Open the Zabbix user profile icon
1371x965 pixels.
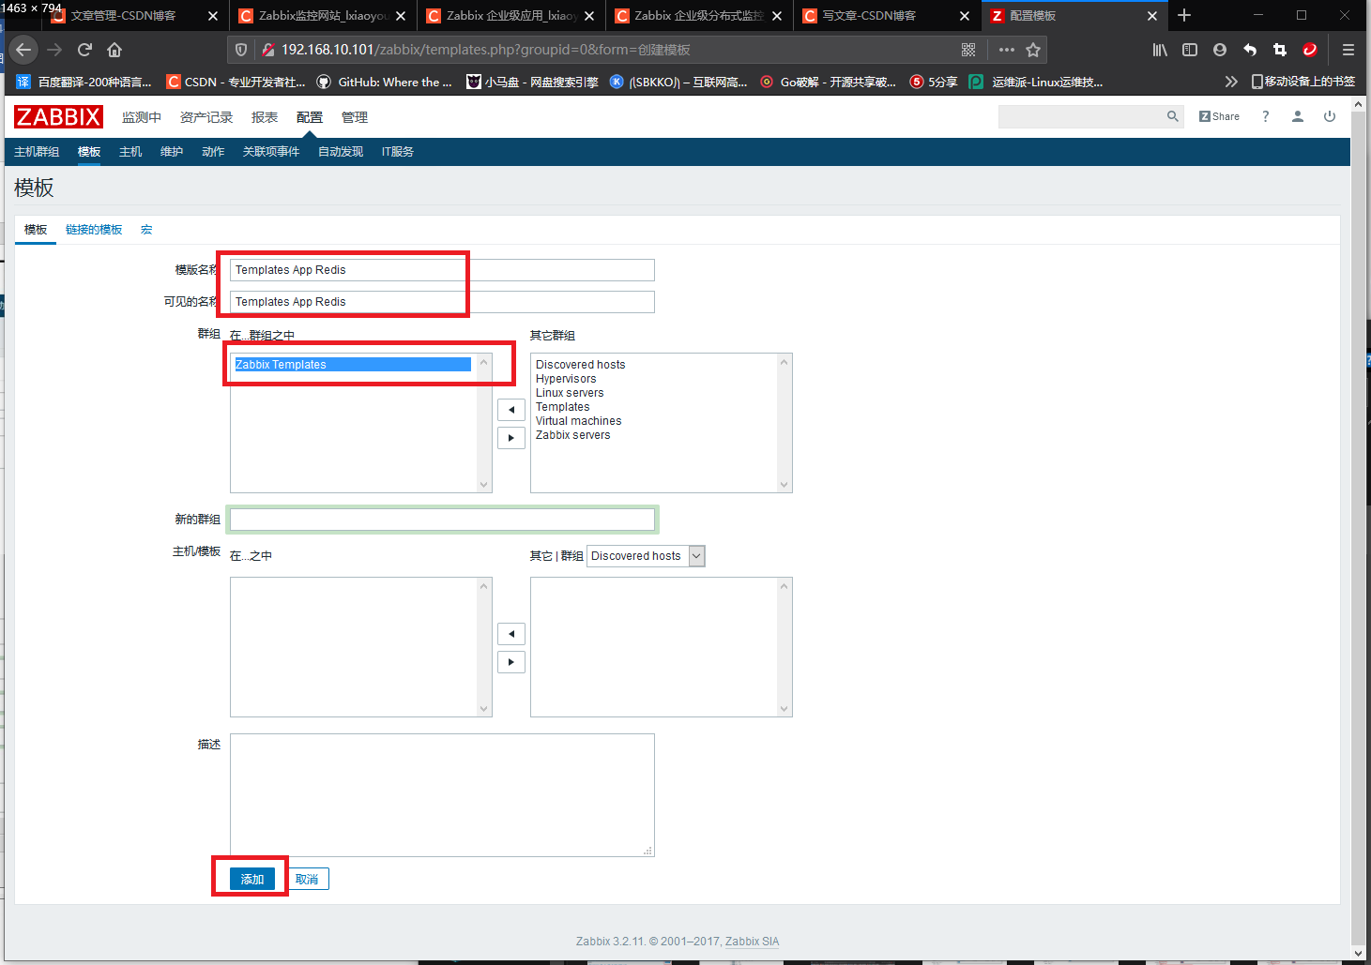1298,116
